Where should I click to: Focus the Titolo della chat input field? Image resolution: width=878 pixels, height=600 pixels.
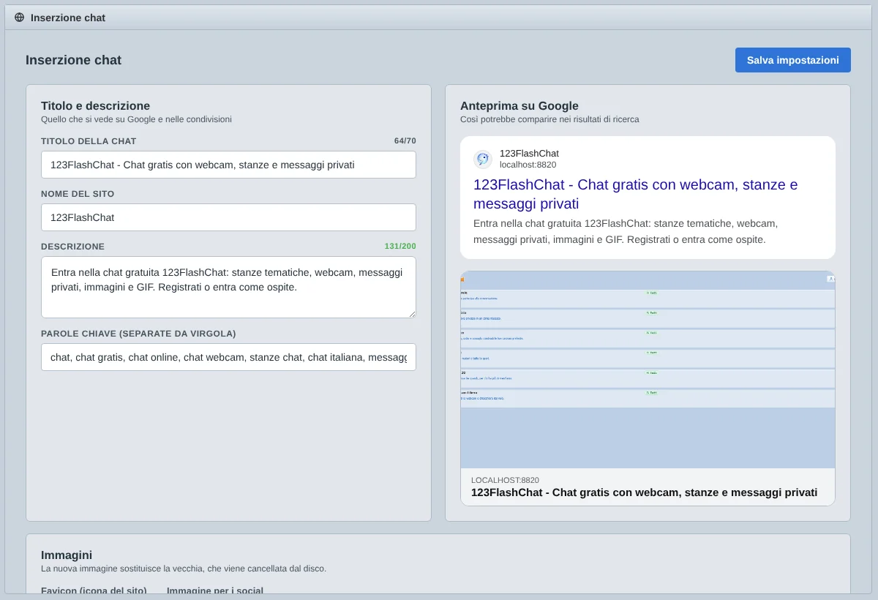click(x=228, y=165)
